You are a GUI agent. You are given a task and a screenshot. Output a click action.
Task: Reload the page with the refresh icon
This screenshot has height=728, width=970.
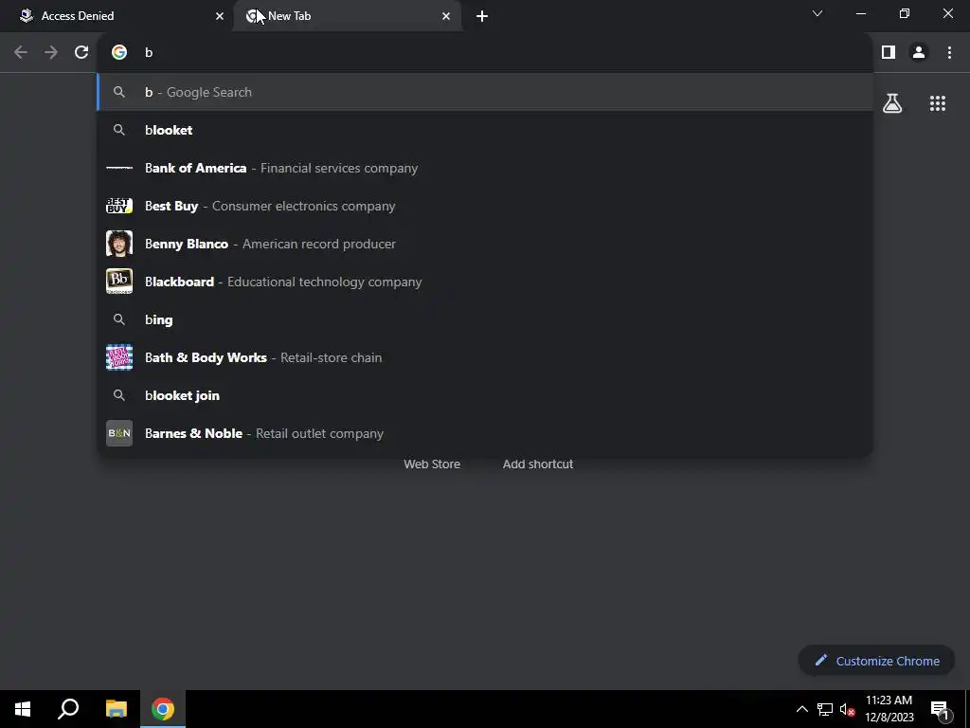[x=81, y=53]
